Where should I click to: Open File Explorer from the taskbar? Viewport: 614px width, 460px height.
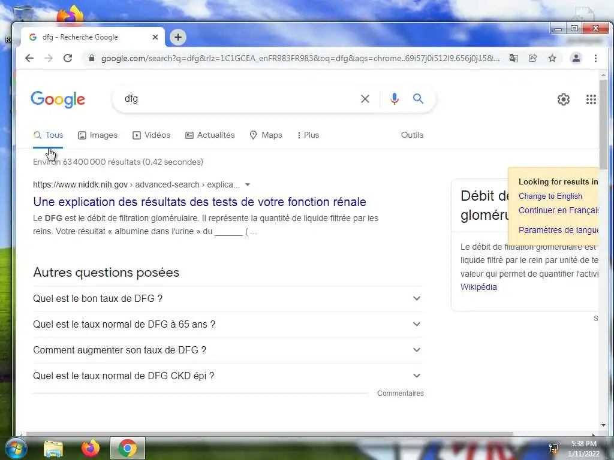coord(53,449)
